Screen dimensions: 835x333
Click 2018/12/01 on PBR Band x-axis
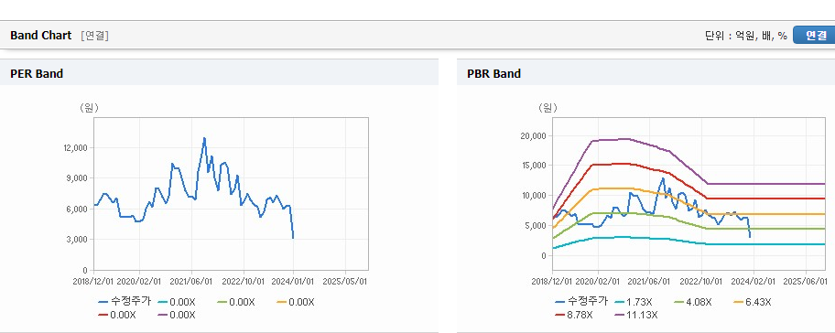(x=553, y=281)
